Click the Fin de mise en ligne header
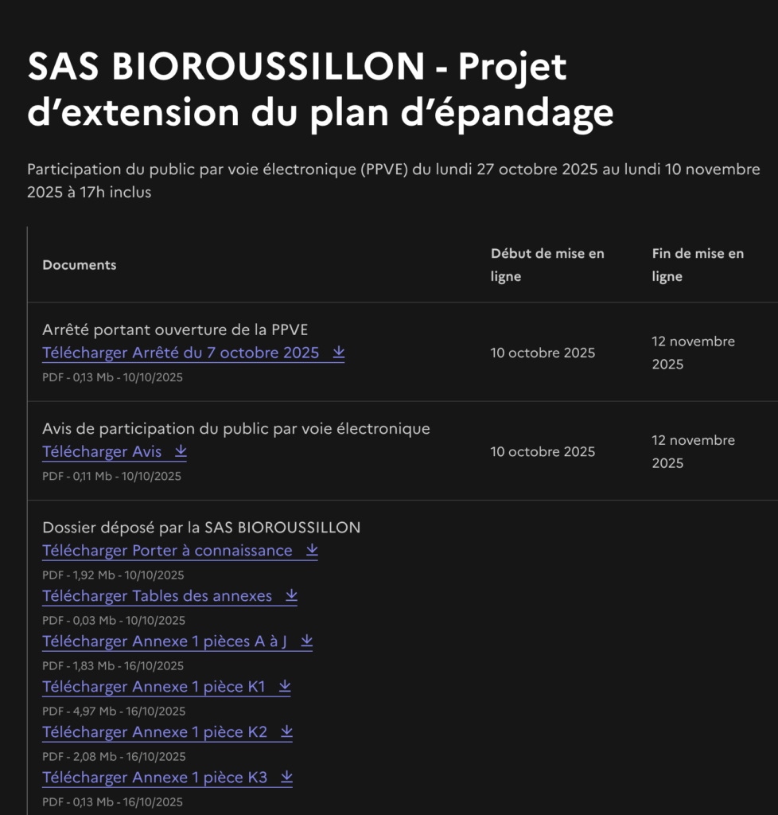This screenshot has height=815, width=778. click(x=698, y=265)
